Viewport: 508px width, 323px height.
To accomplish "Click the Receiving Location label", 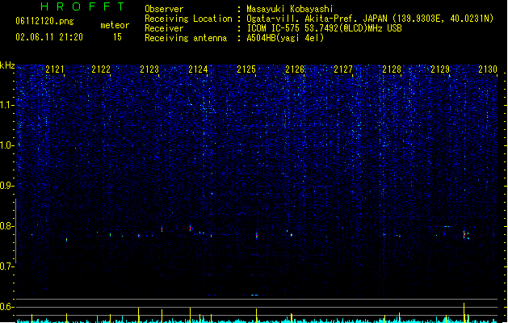I will coord(188,19).
